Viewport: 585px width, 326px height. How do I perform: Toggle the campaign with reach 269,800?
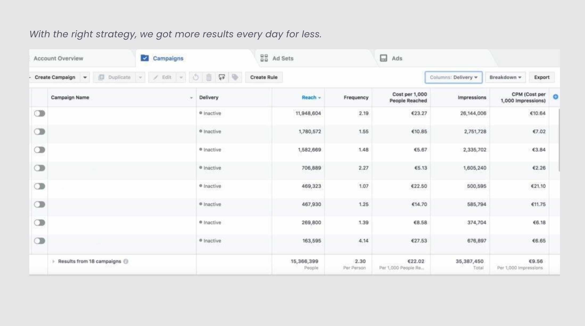[39, 223]
